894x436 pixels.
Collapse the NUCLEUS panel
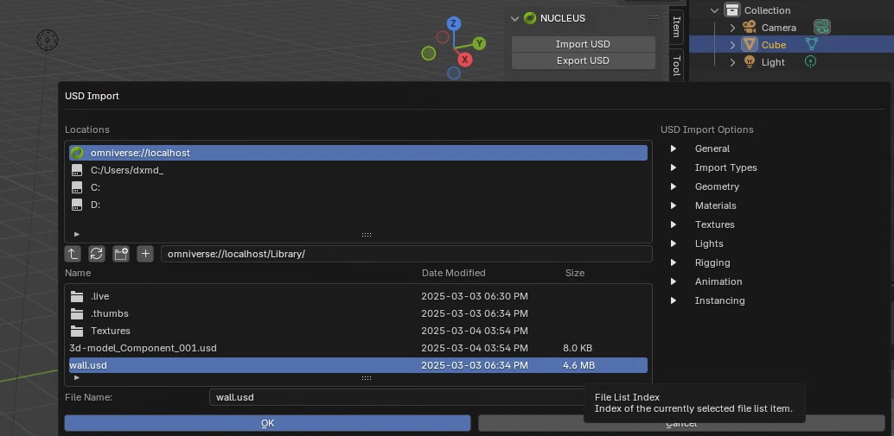(515, 18)
